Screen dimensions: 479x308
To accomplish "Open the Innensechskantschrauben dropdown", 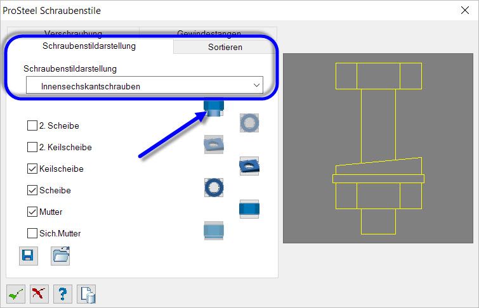I will pos(145,85).
